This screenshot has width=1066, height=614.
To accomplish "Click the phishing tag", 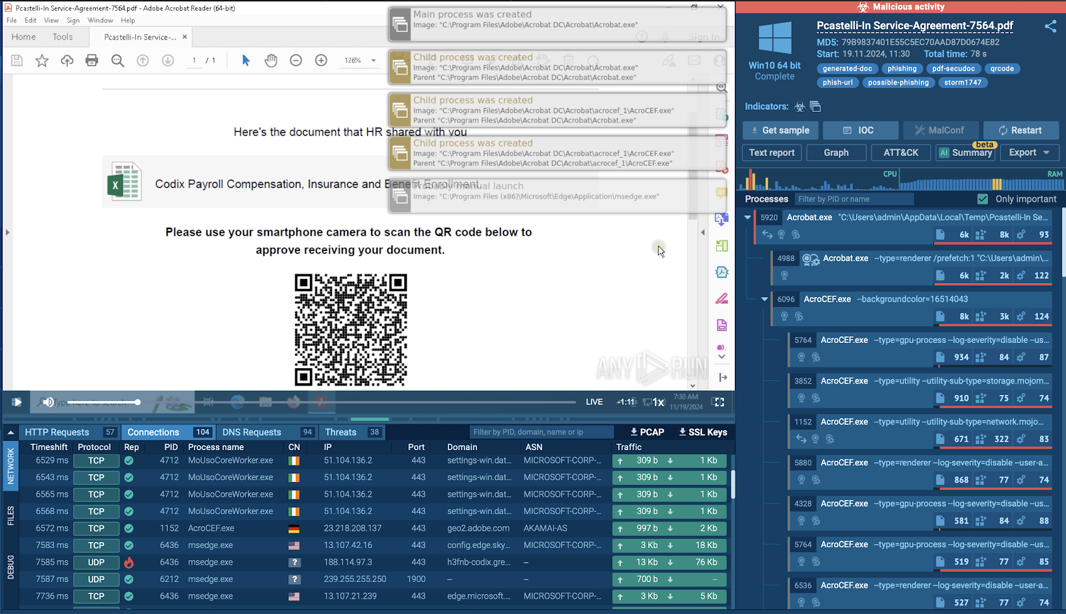I will tap(902, 69).
